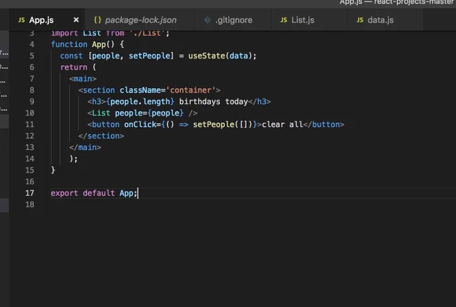Click line number 17 in the gutter
This screenshot has height=307, width=456.
(x=30, y=193)
